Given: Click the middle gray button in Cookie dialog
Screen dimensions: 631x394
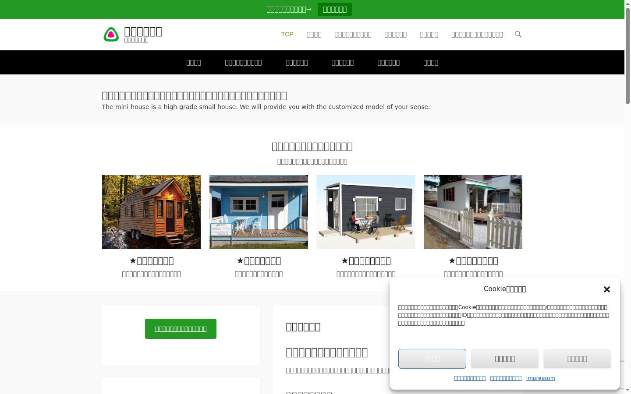Looking at the screenshot, I should 505,359.
